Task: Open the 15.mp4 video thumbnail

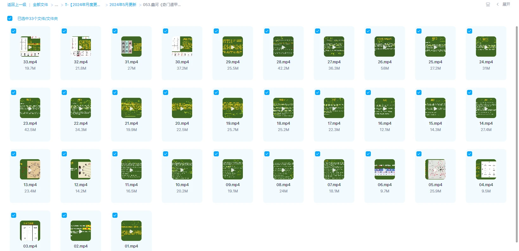Action: click(435, 108)
